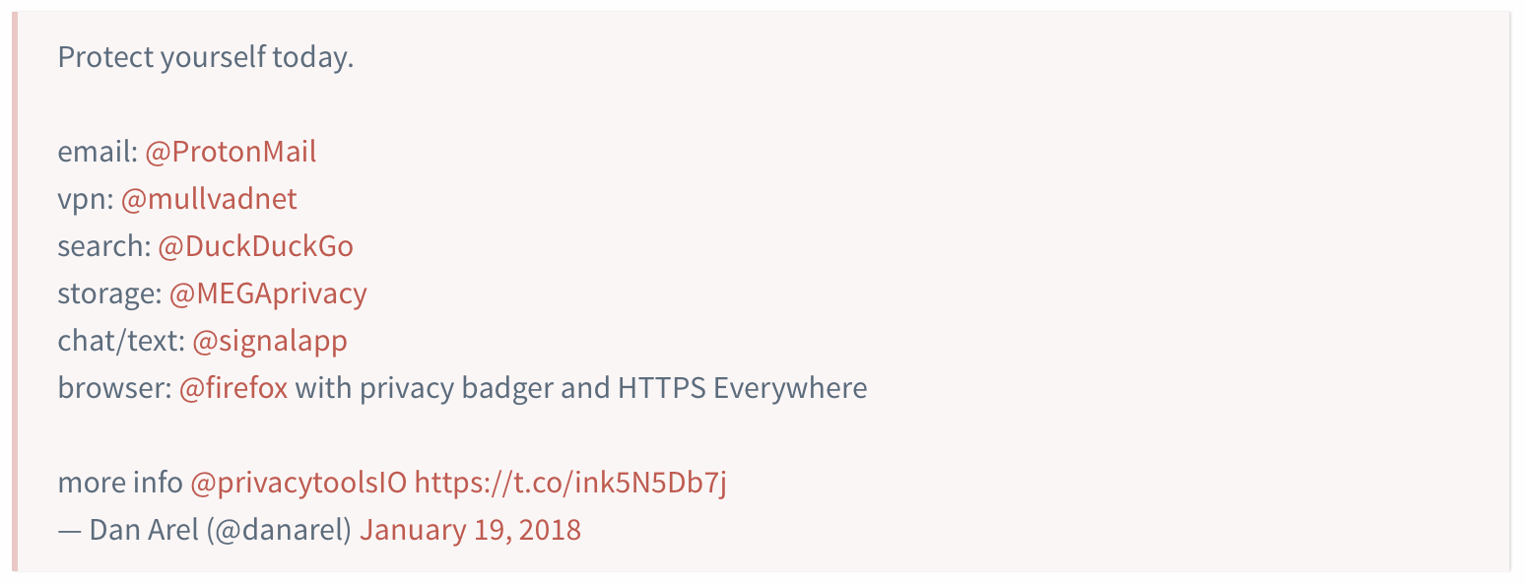Click the "browser:" label text
The width and height of the screenshot is (1525, 585).
(x=114, y=388)
